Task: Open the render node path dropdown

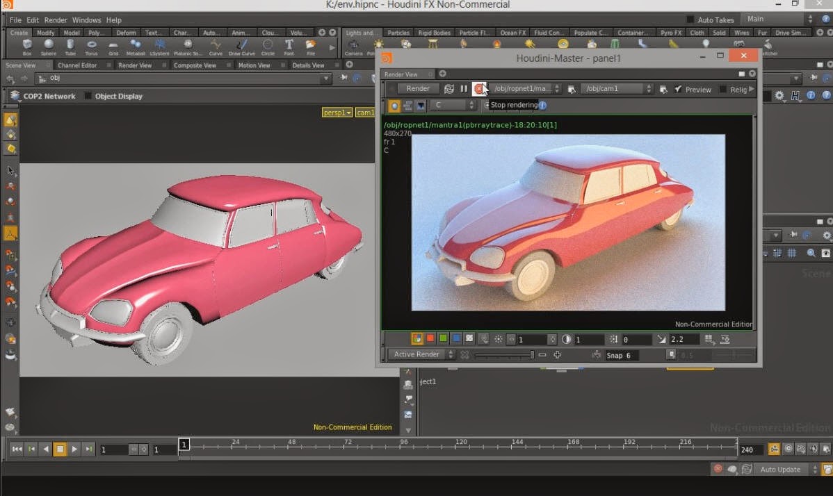Action: 557,88
